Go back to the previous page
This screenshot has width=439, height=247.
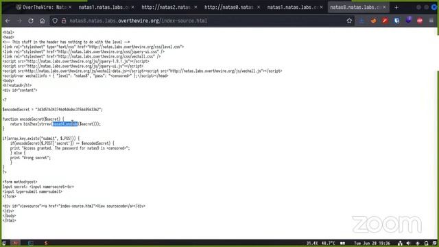8,21
